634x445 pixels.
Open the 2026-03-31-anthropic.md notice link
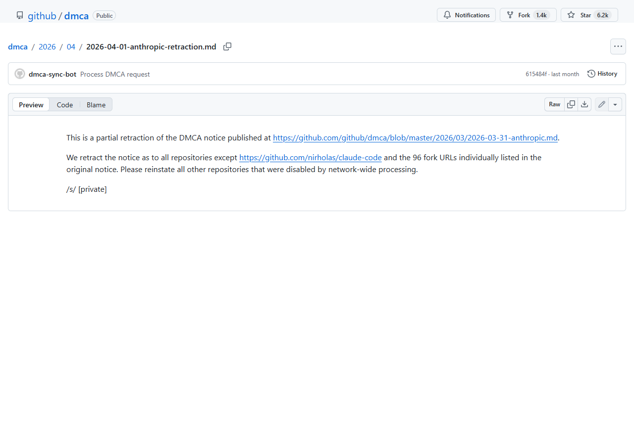click(x=415, y=137)
